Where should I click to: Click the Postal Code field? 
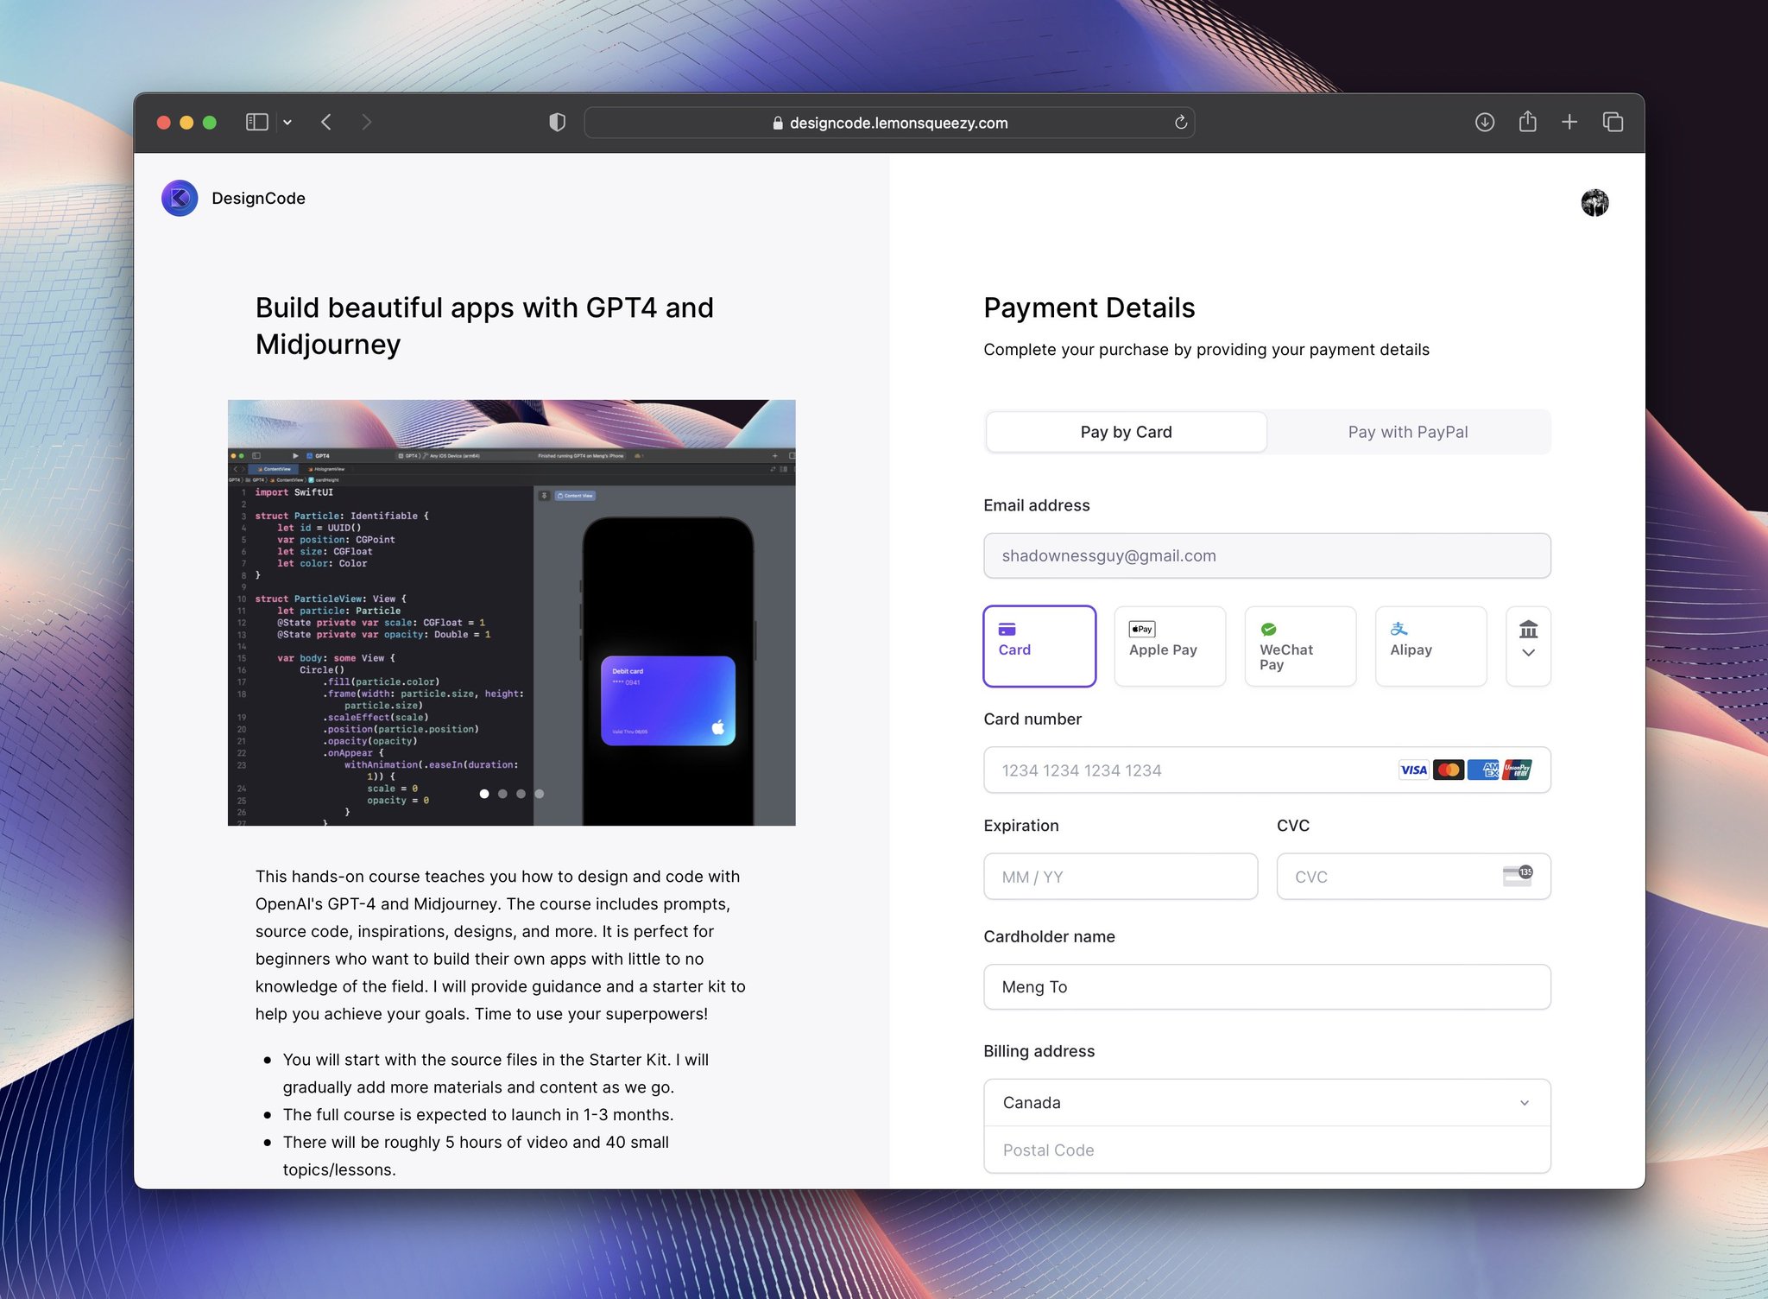1266,1150
